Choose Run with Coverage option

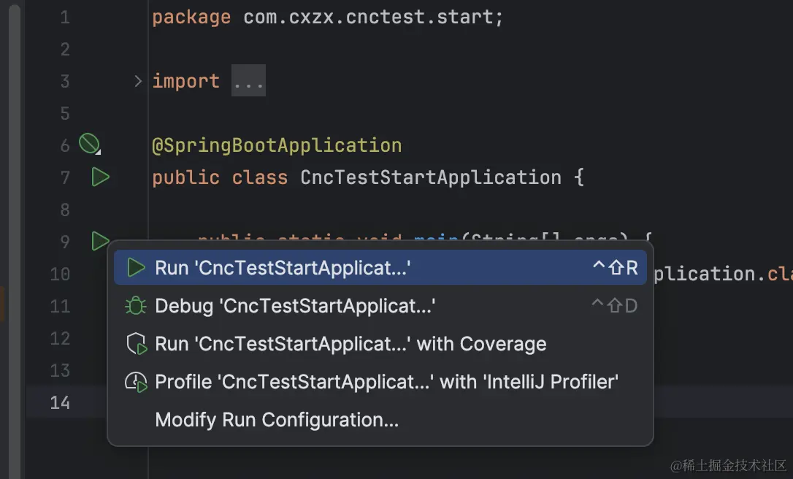point(350,344)
